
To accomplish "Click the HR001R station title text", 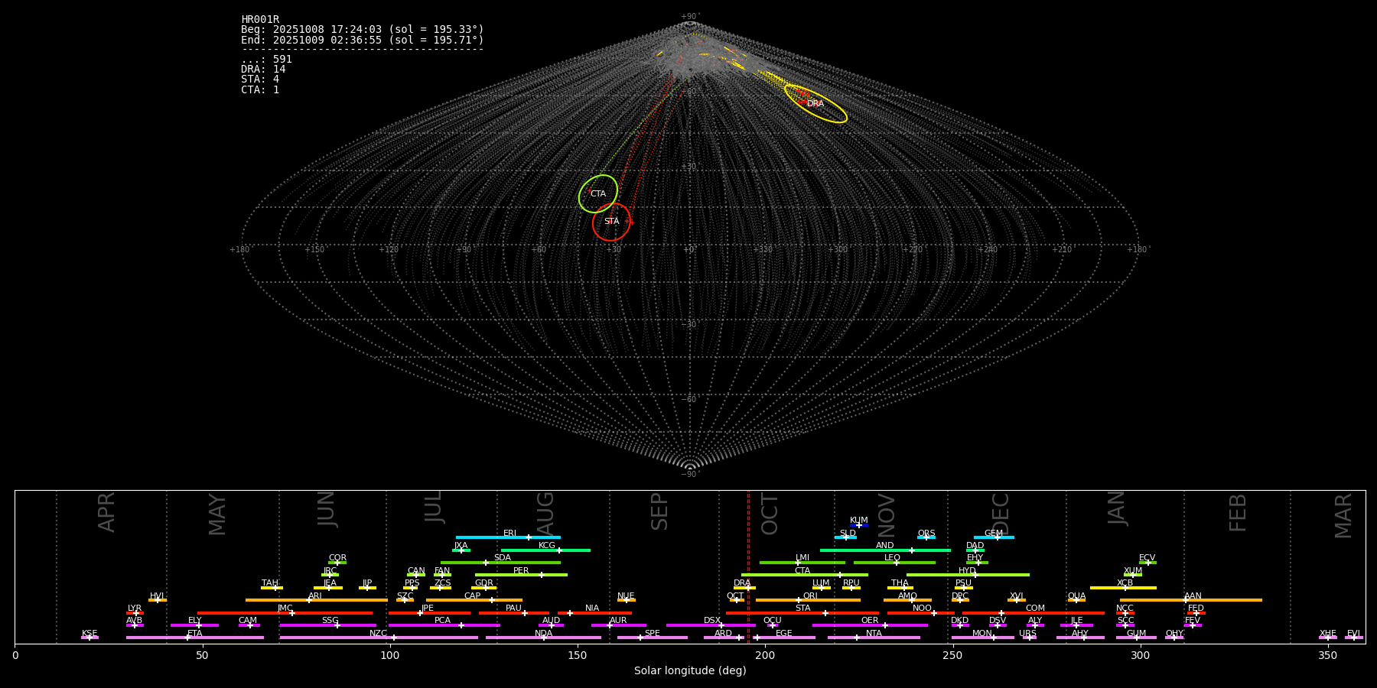I will tap(260, 20).
